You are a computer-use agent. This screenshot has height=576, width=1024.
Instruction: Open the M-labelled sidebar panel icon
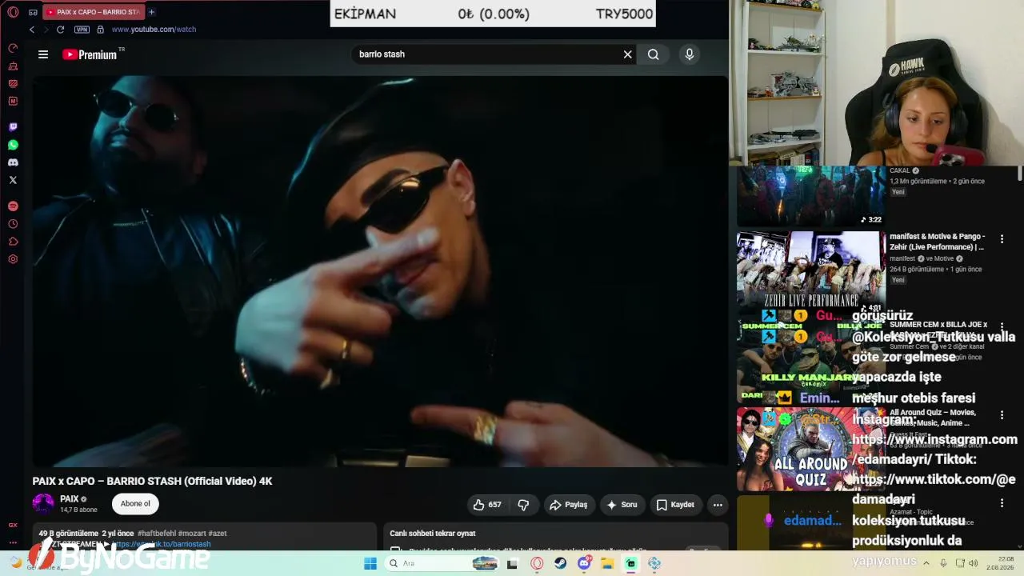click(x=13, y=101)
